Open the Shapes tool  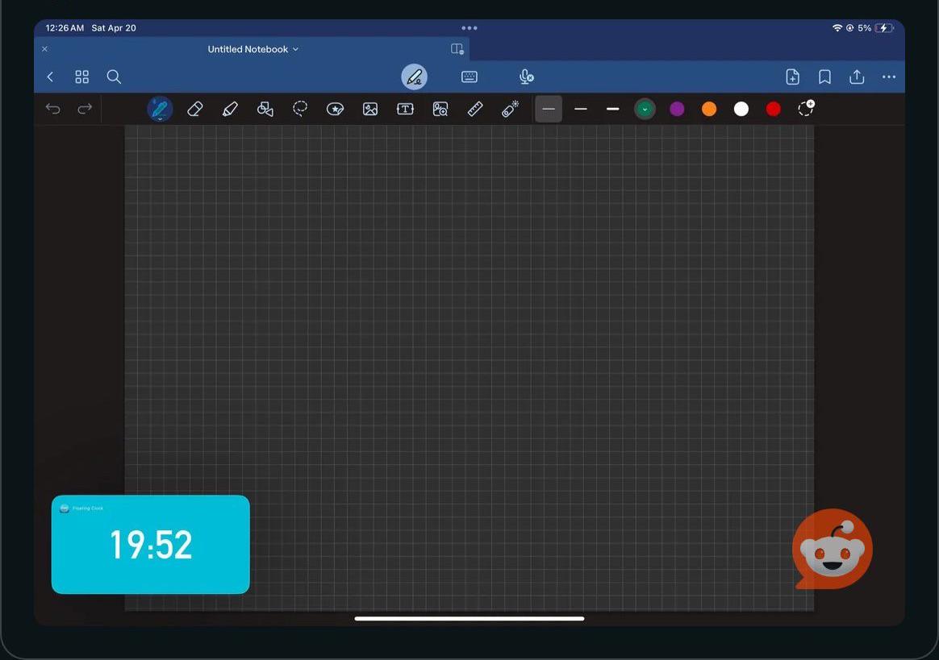[x=265, y=108]
